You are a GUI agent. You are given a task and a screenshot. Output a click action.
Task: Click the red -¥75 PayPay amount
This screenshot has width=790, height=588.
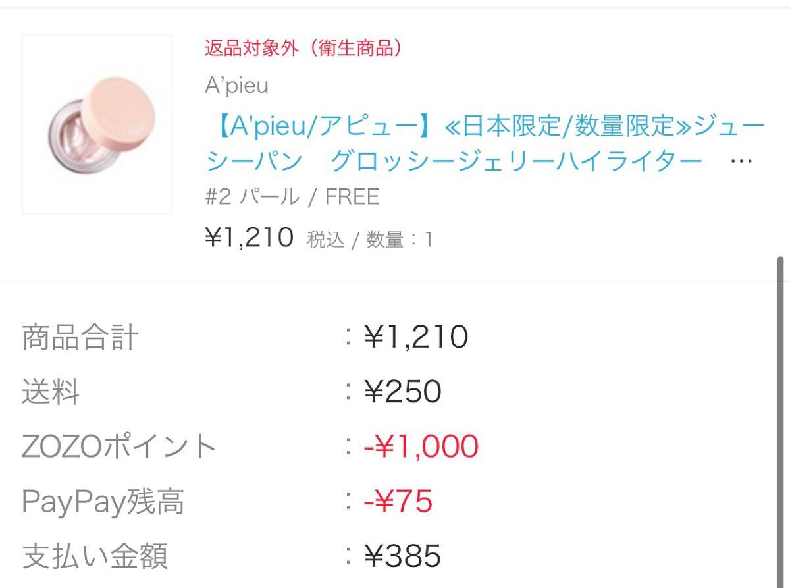(398, 502)
